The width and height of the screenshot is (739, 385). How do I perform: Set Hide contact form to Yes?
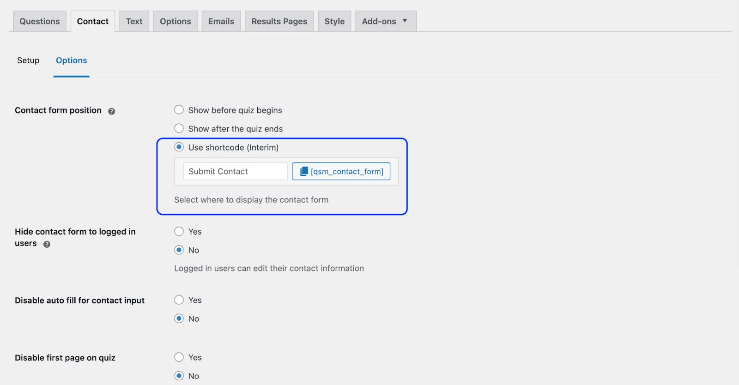click(179, 231)
